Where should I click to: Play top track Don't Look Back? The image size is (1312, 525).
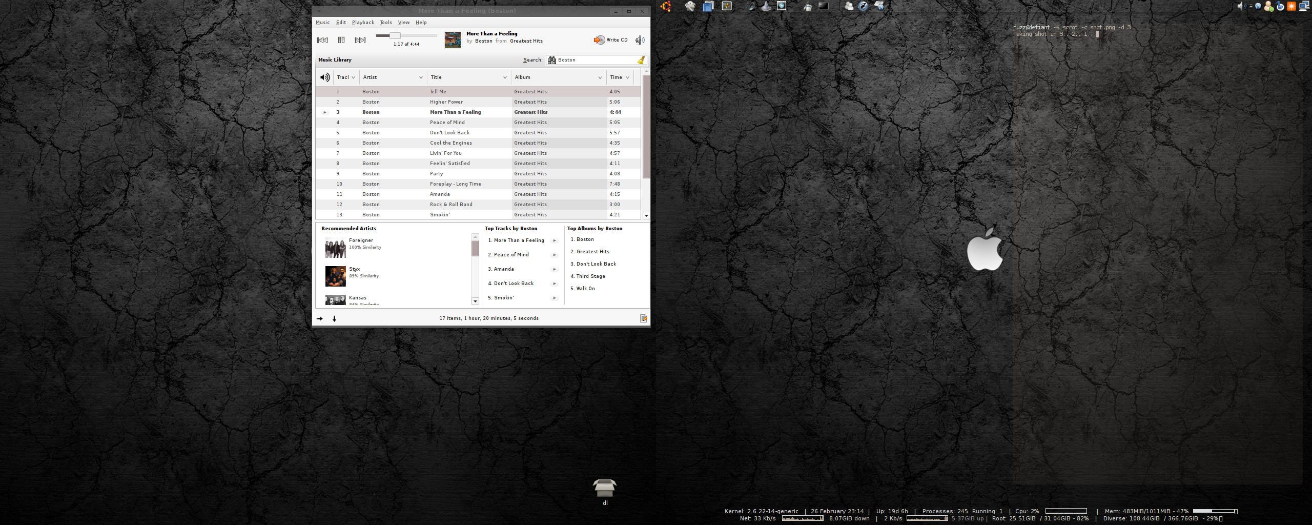point(554,284)
